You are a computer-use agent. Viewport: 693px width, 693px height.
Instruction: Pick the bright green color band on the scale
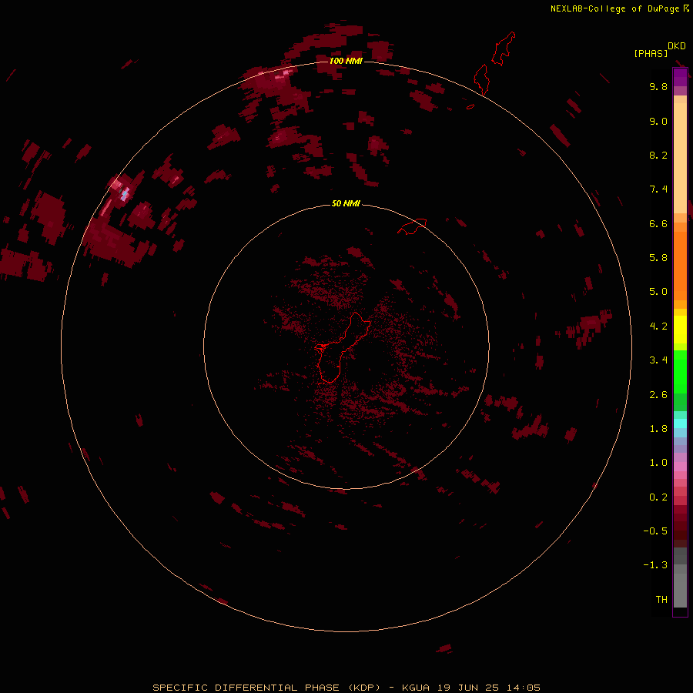[680, 371]
